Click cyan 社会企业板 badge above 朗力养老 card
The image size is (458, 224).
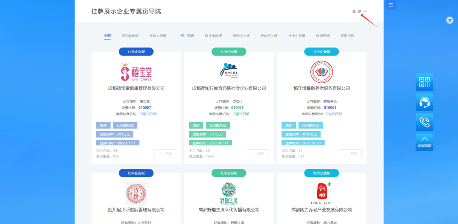point(321,173)
